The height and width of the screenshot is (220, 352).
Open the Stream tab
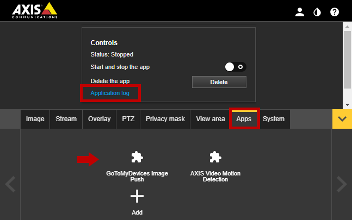tap(66, 119)
